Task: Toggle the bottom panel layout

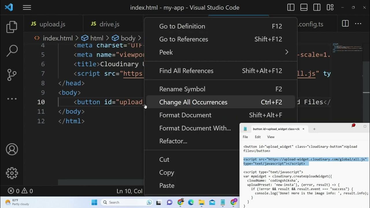Action: [x=304, y=8]
